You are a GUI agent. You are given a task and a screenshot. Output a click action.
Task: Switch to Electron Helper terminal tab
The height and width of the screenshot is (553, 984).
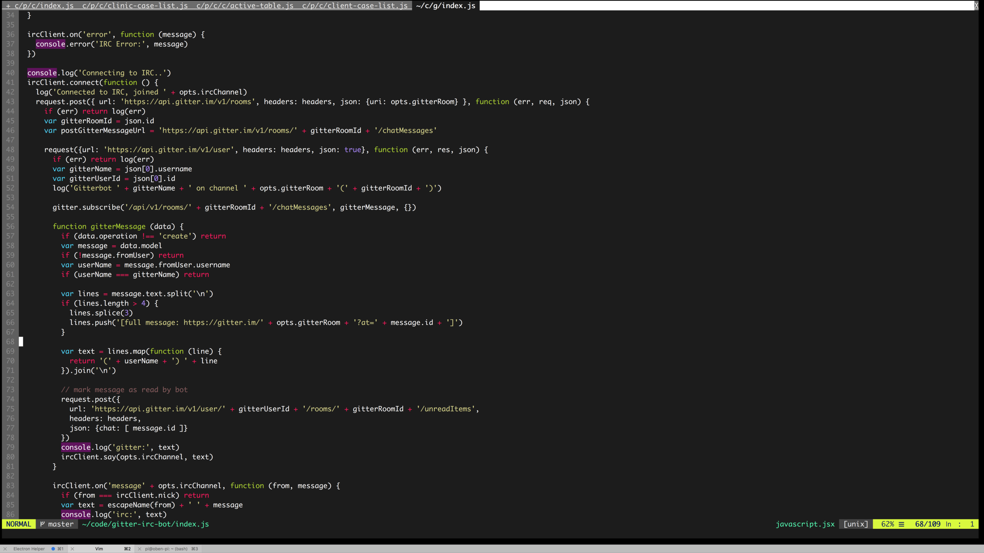click(29, 549)
